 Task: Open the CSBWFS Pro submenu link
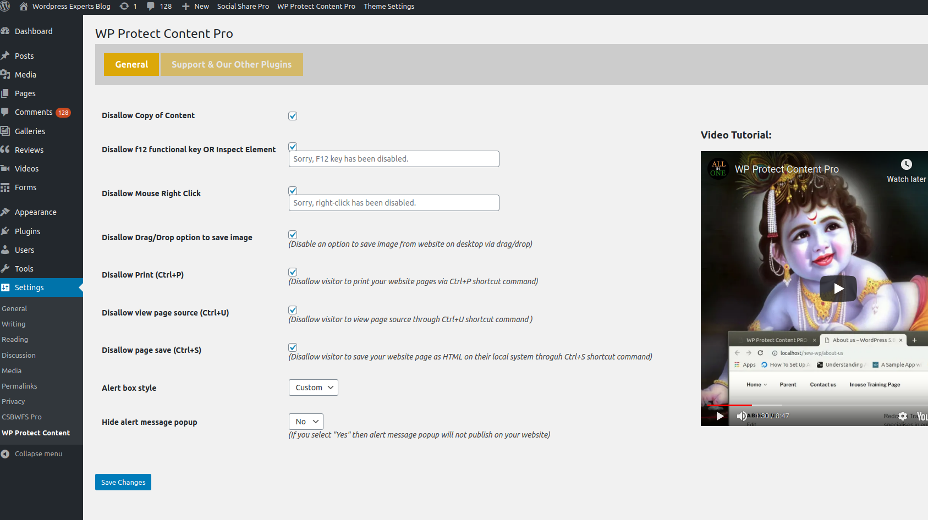click(21, 417)
